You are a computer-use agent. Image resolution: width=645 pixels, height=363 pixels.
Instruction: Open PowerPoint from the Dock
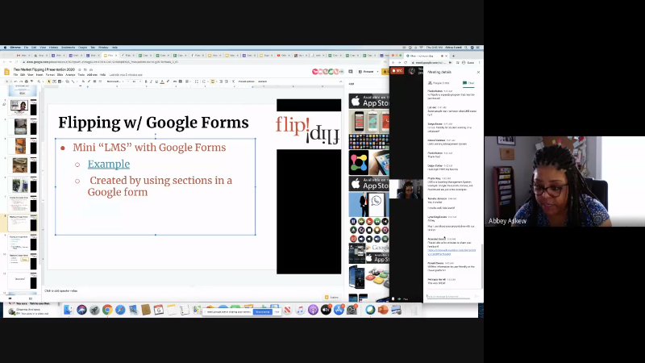tap(383, 310)
